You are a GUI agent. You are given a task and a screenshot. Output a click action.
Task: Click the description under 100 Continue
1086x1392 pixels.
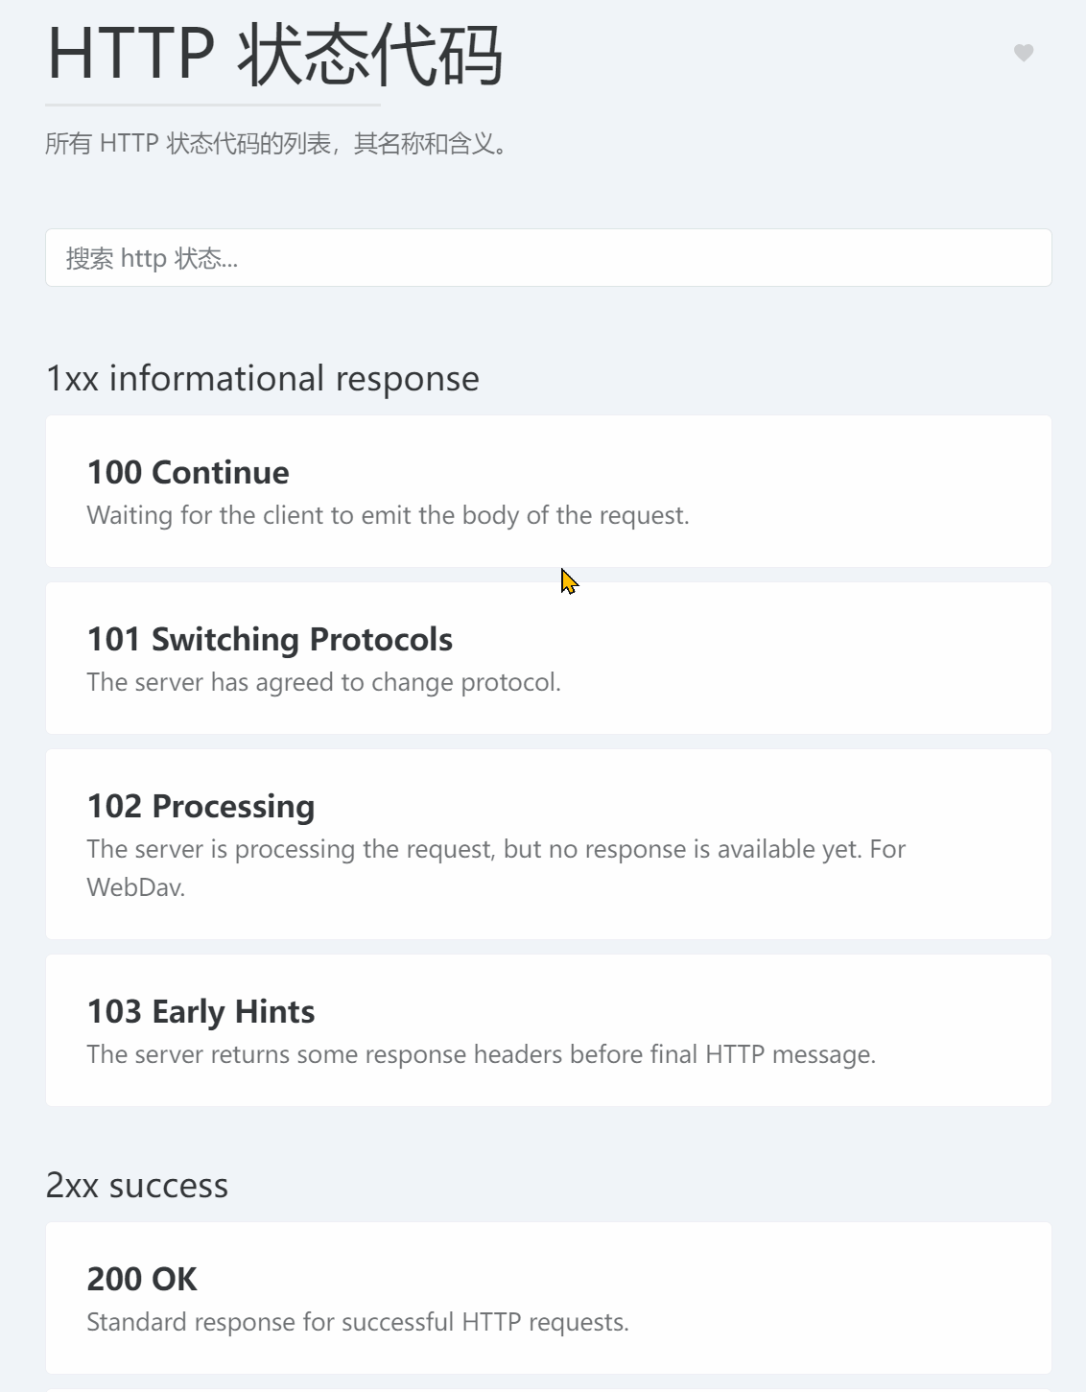(x=388, y=515)
